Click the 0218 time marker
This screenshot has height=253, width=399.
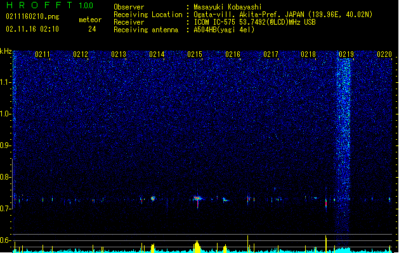[308, 54]
